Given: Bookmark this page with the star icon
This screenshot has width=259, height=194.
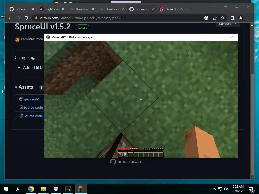Looking at the screenshot, I should coord(223,18).
